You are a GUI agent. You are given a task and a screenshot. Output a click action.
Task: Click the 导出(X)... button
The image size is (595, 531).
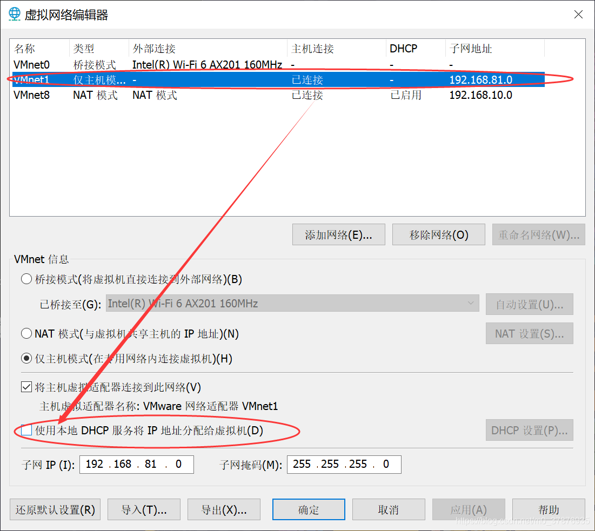coord(224,509)
